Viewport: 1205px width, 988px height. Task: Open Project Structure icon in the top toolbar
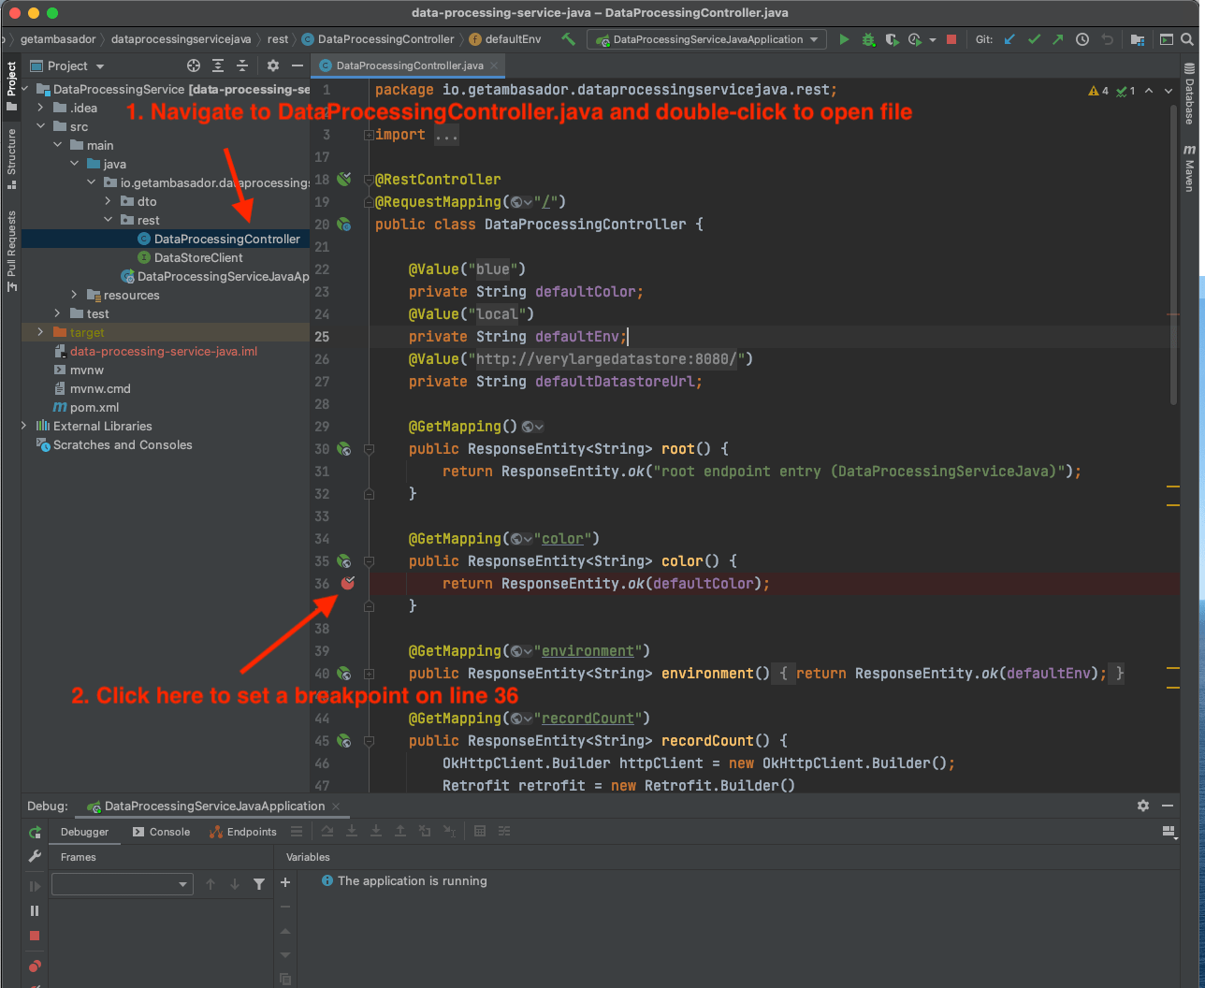click(1138, 39)
